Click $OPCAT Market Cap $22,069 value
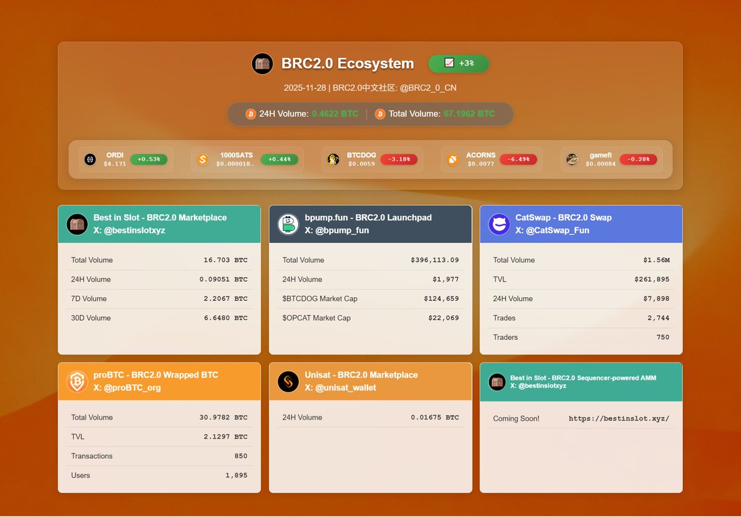Screen dimensions: 741x517 pyautogui.click(x=444, y=318)
